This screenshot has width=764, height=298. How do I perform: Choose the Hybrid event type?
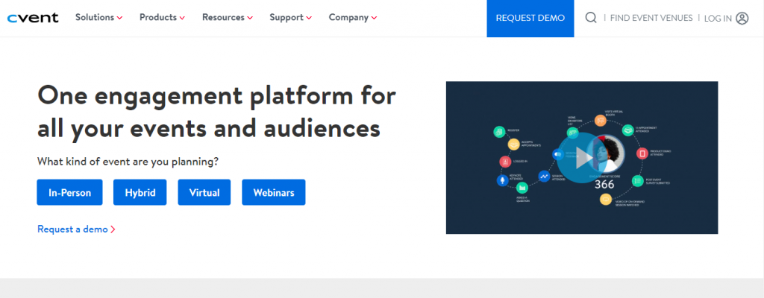140,192
